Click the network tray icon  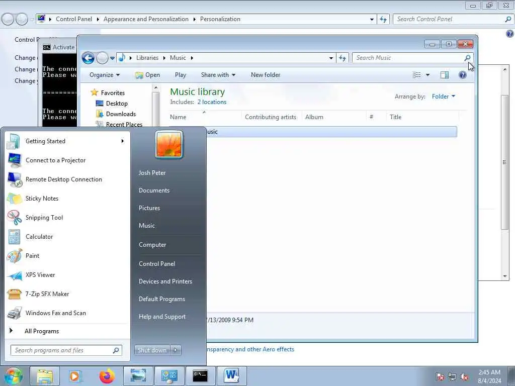452,377
